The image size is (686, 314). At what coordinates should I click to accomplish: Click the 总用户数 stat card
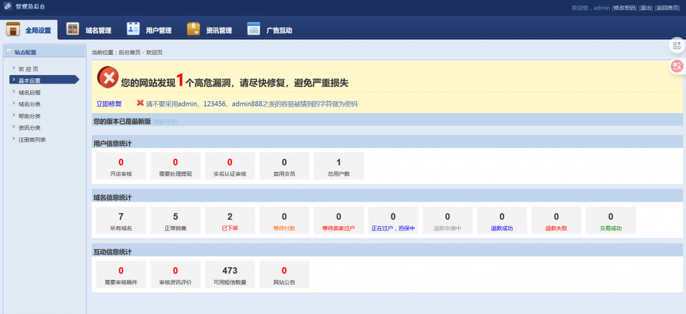click(x=338, y=166)
